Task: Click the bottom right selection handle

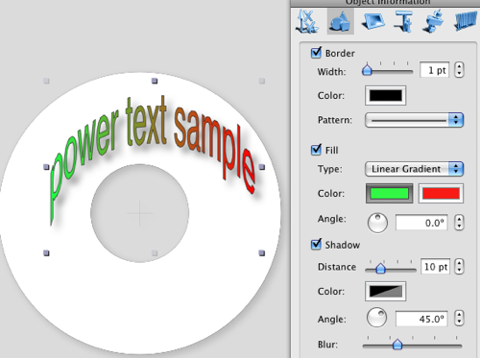Action: (262, 253)
